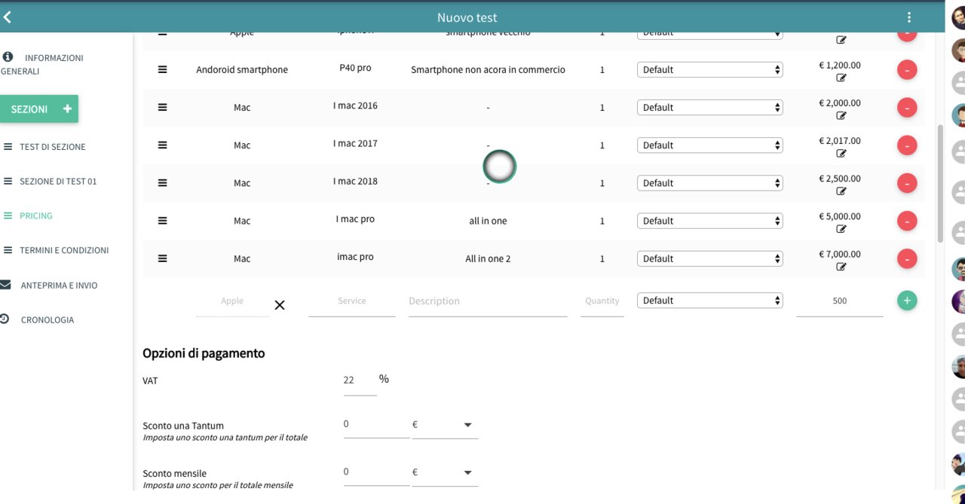Click green plus to add new row

point(906,301)
